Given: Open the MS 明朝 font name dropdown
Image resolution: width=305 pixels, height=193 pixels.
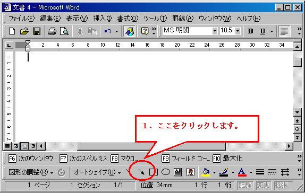Looking at the screenshot, I should point(215,31).
